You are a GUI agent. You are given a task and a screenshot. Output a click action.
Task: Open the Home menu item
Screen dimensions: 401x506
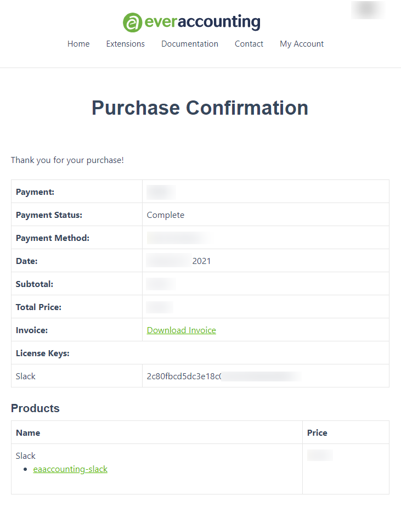(78, 44)
